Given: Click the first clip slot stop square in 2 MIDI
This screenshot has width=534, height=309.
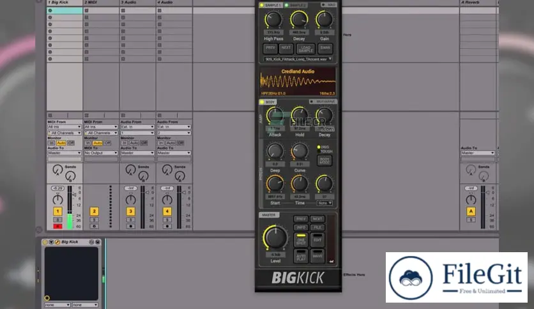Looking at the screenshot, I should coord(86,11).
